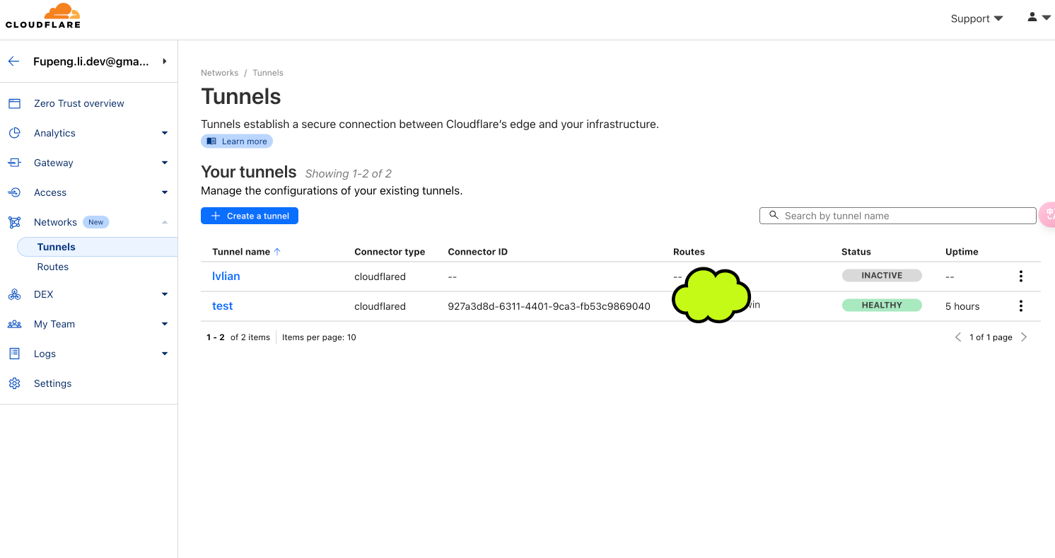Screen dimensions: 1055x558
Task: Open account switcher arrow beside Fupeng.li.dev
Action: pyautogui.click(x=165, y=62)
